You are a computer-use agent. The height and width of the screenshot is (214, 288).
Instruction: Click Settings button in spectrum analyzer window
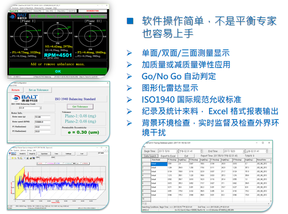tap(68, 153)
